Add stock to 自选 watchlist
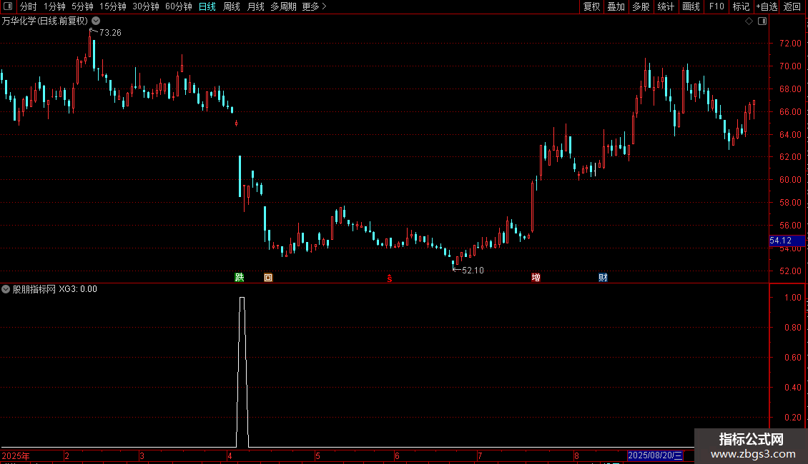The width and height of the screenshot is (808, 464). [767, 6]
